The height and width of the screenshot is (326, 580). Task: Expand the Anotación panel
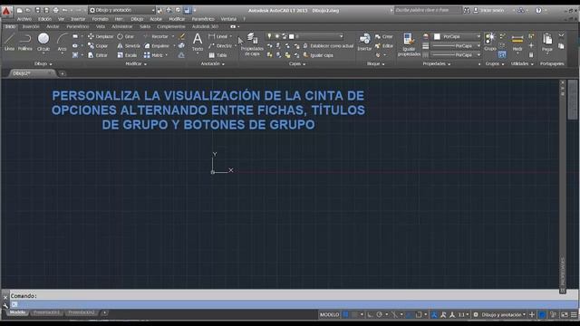tap(212, 64)
